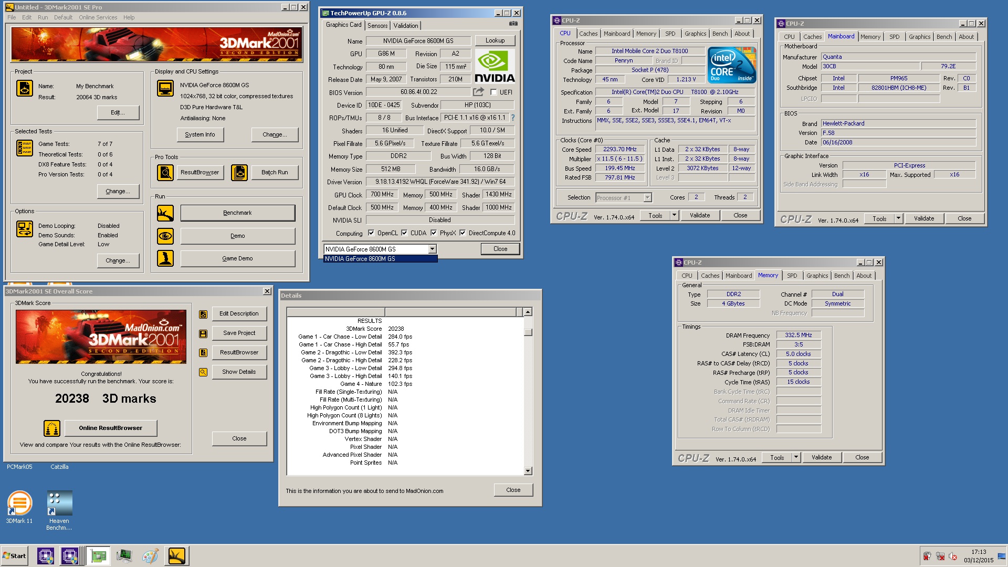Click the Batch Run icon in Pro Tools
1008x567 pixels.
coord(239,172)
